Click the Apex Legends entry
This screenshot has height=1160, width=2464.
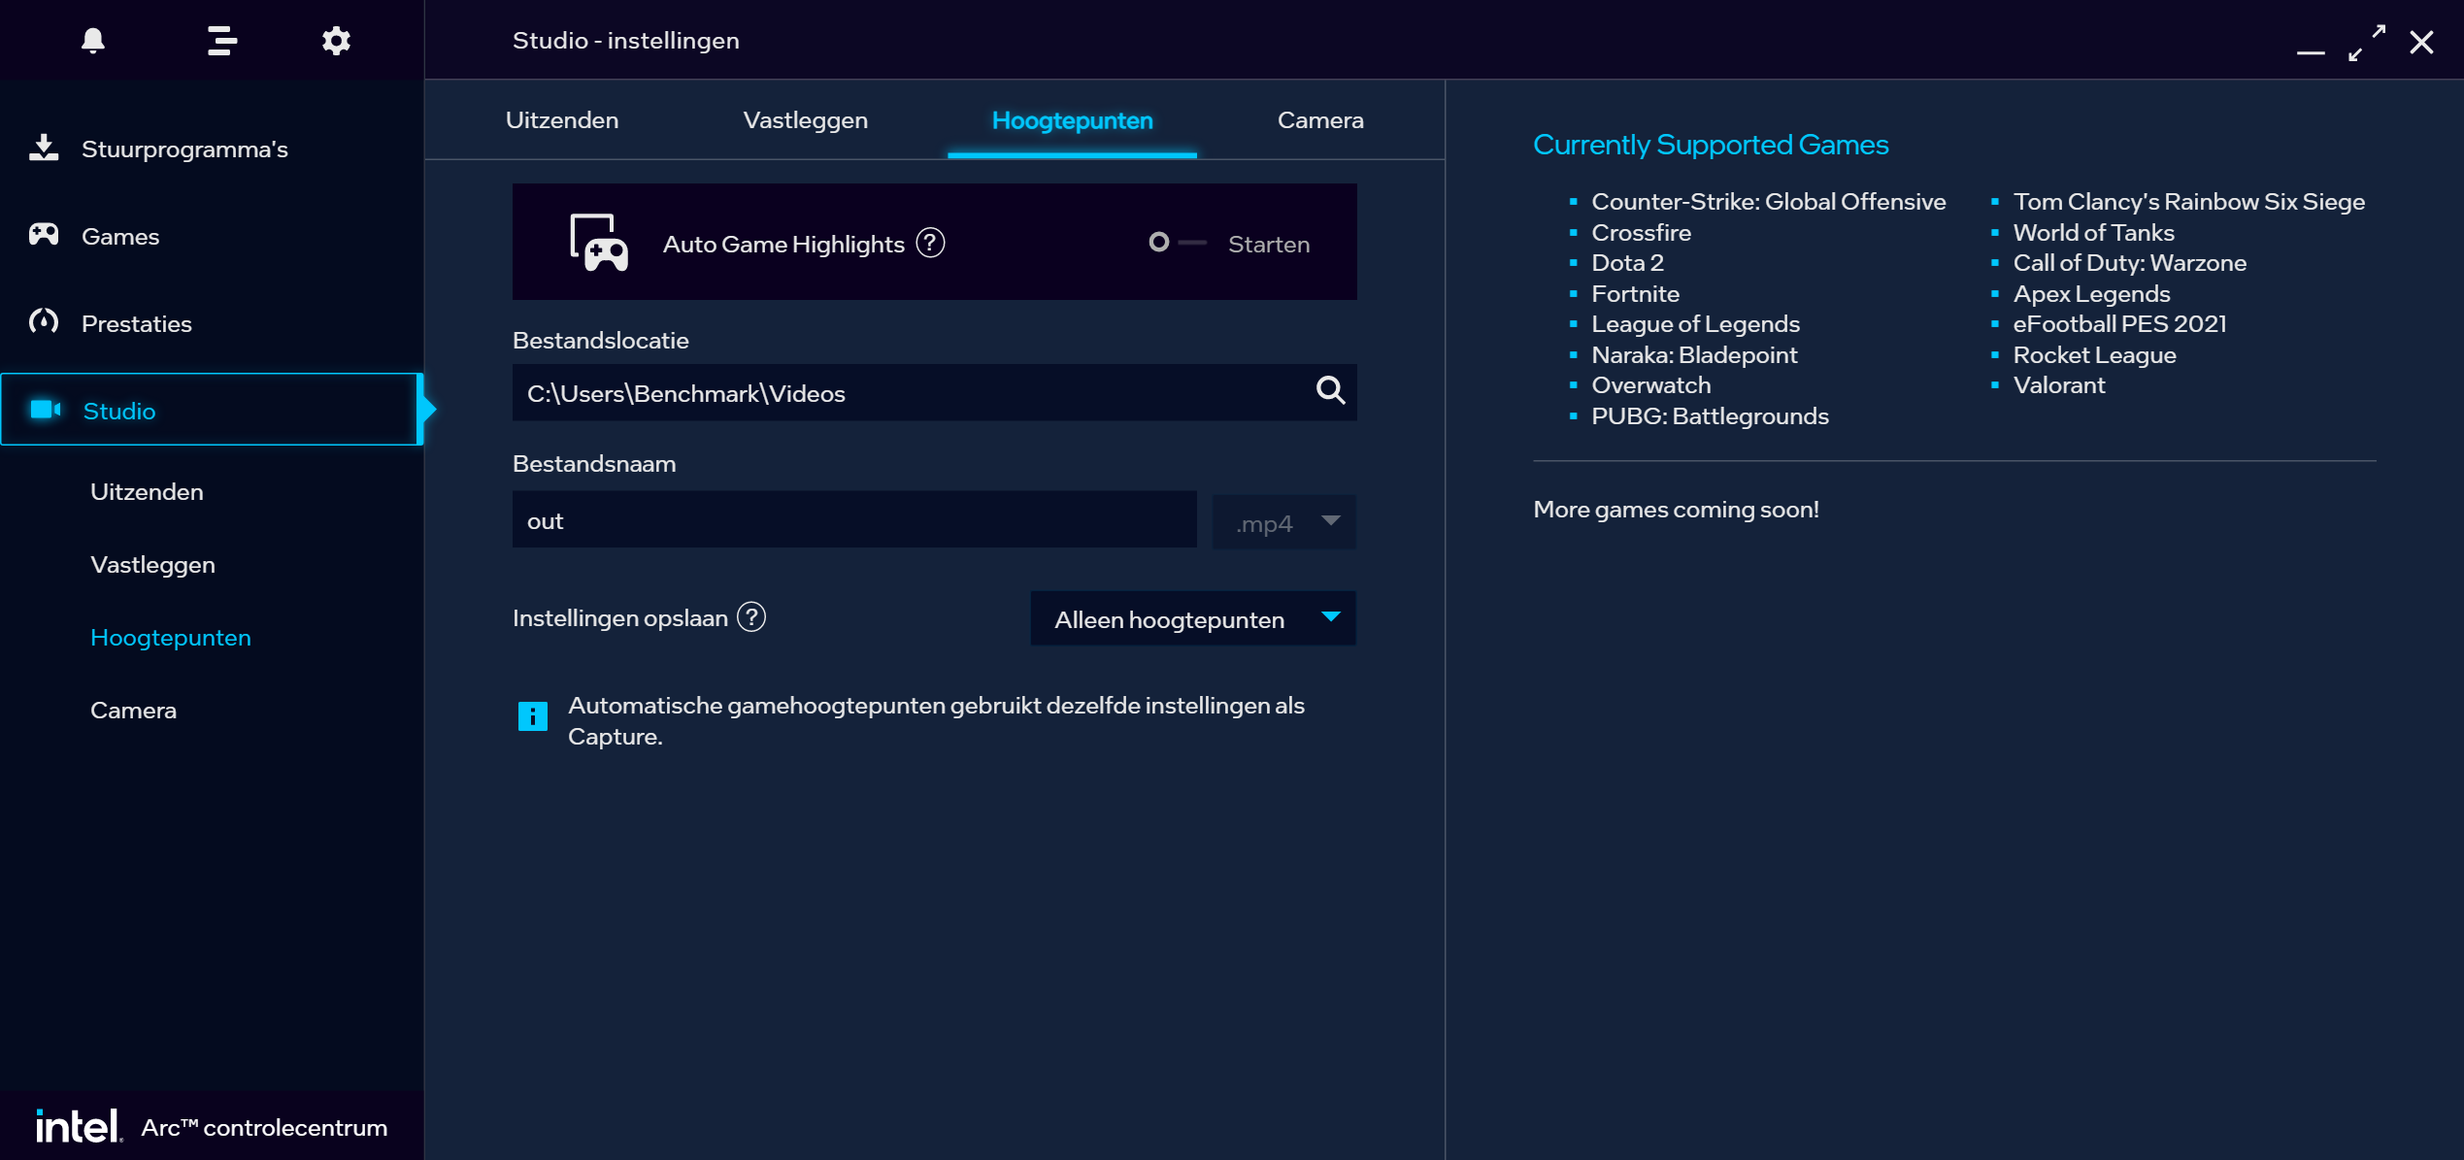coord(2091,293)
